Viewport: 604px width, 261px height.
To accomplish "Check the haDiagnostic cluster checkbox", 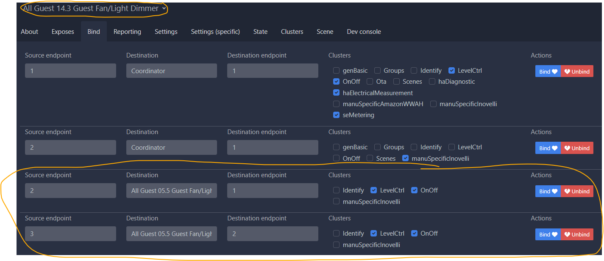I will (432, 82).
